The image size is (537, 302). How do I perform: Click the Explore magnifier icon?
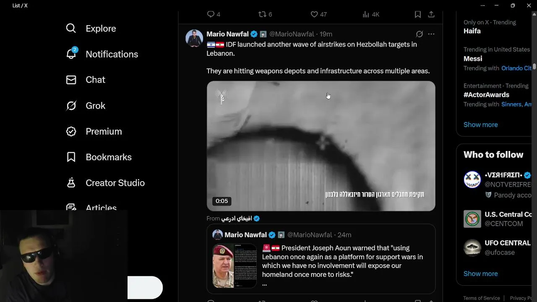pos(71,28)
